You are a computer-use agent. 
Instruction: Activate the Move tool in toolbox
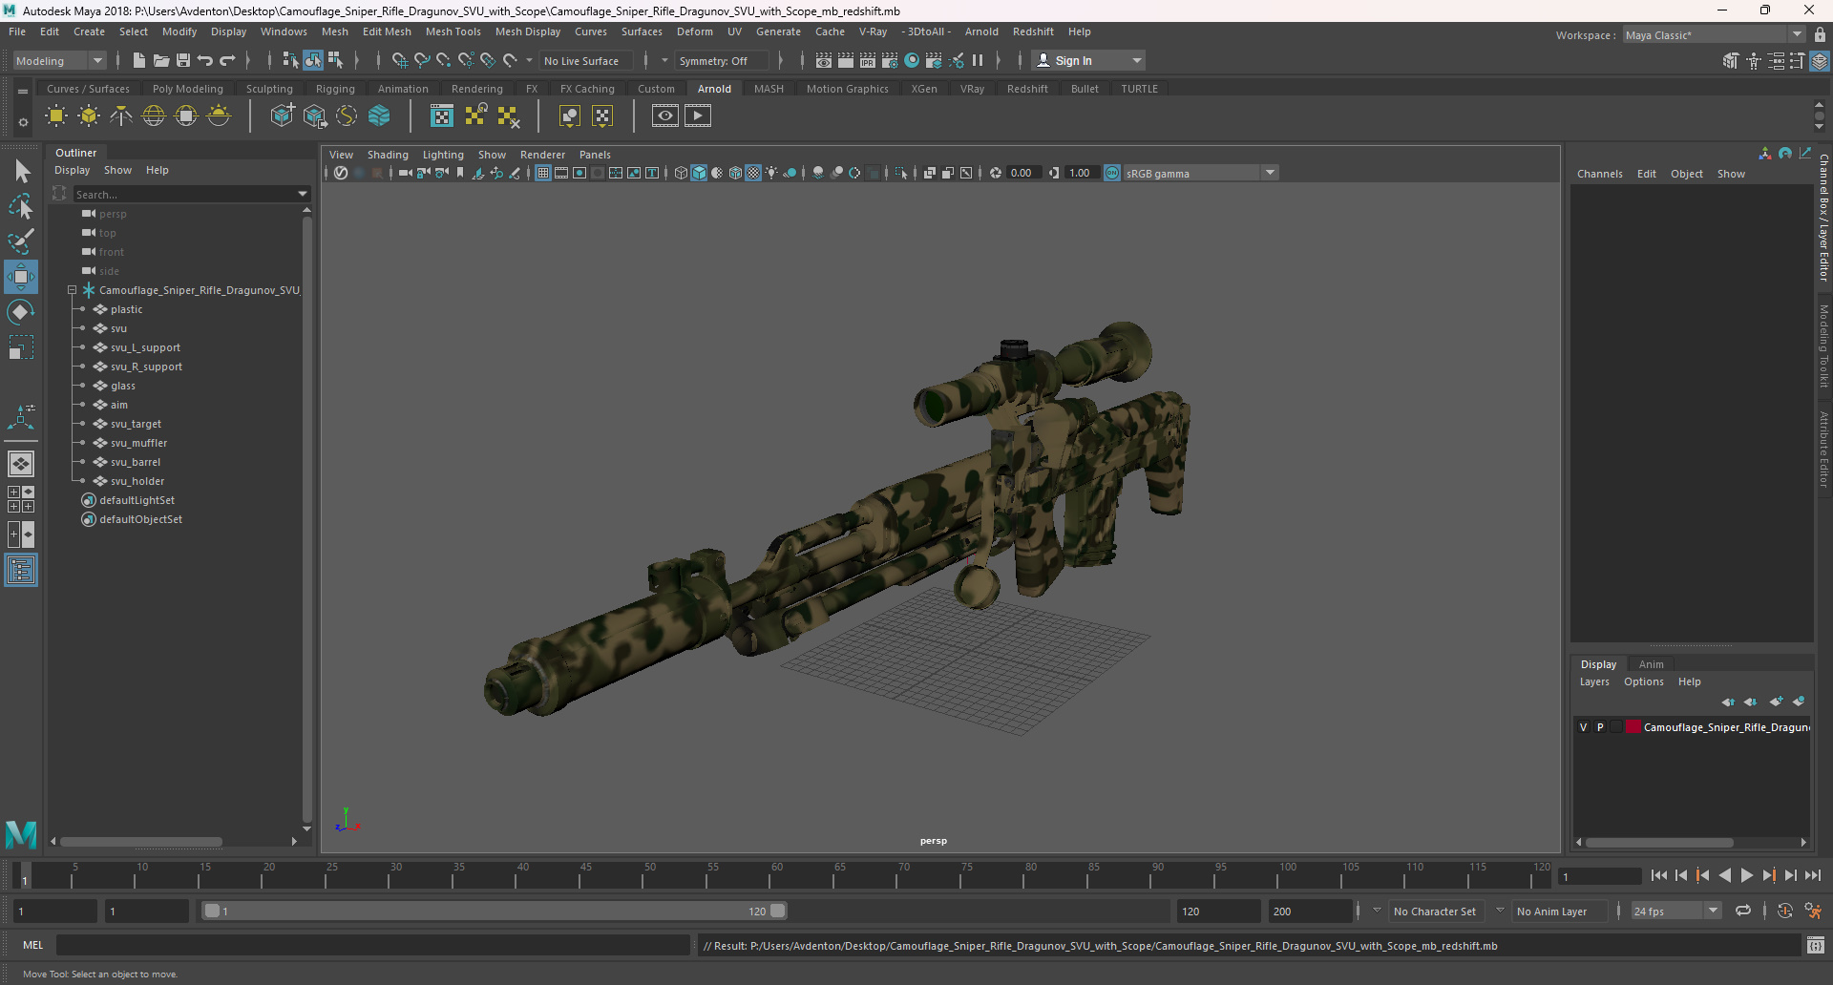[x=21, y=277]
